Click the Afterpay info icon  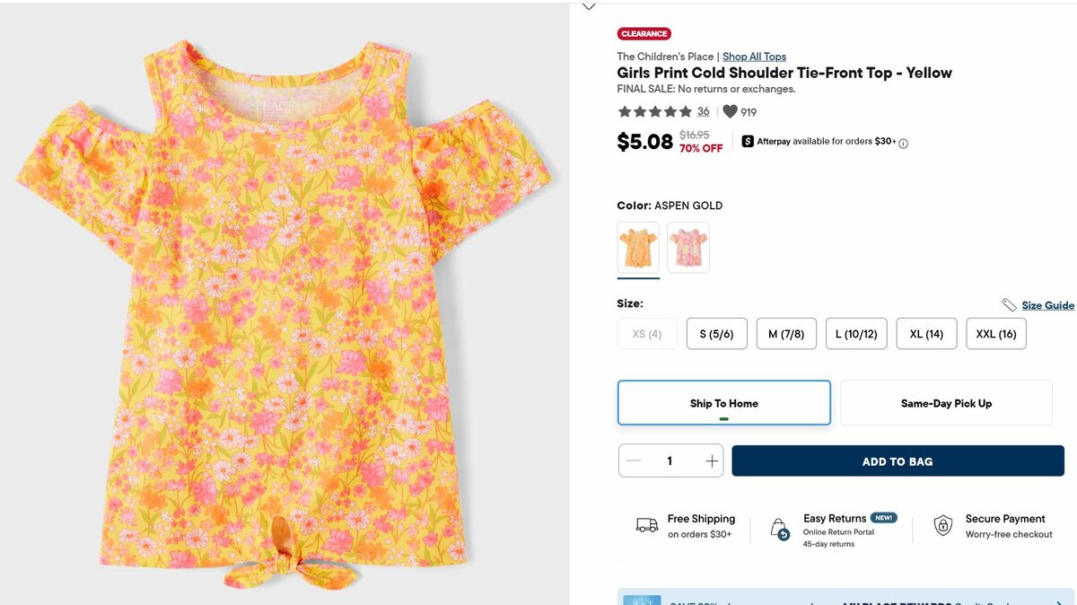click(x=904, y=143)
